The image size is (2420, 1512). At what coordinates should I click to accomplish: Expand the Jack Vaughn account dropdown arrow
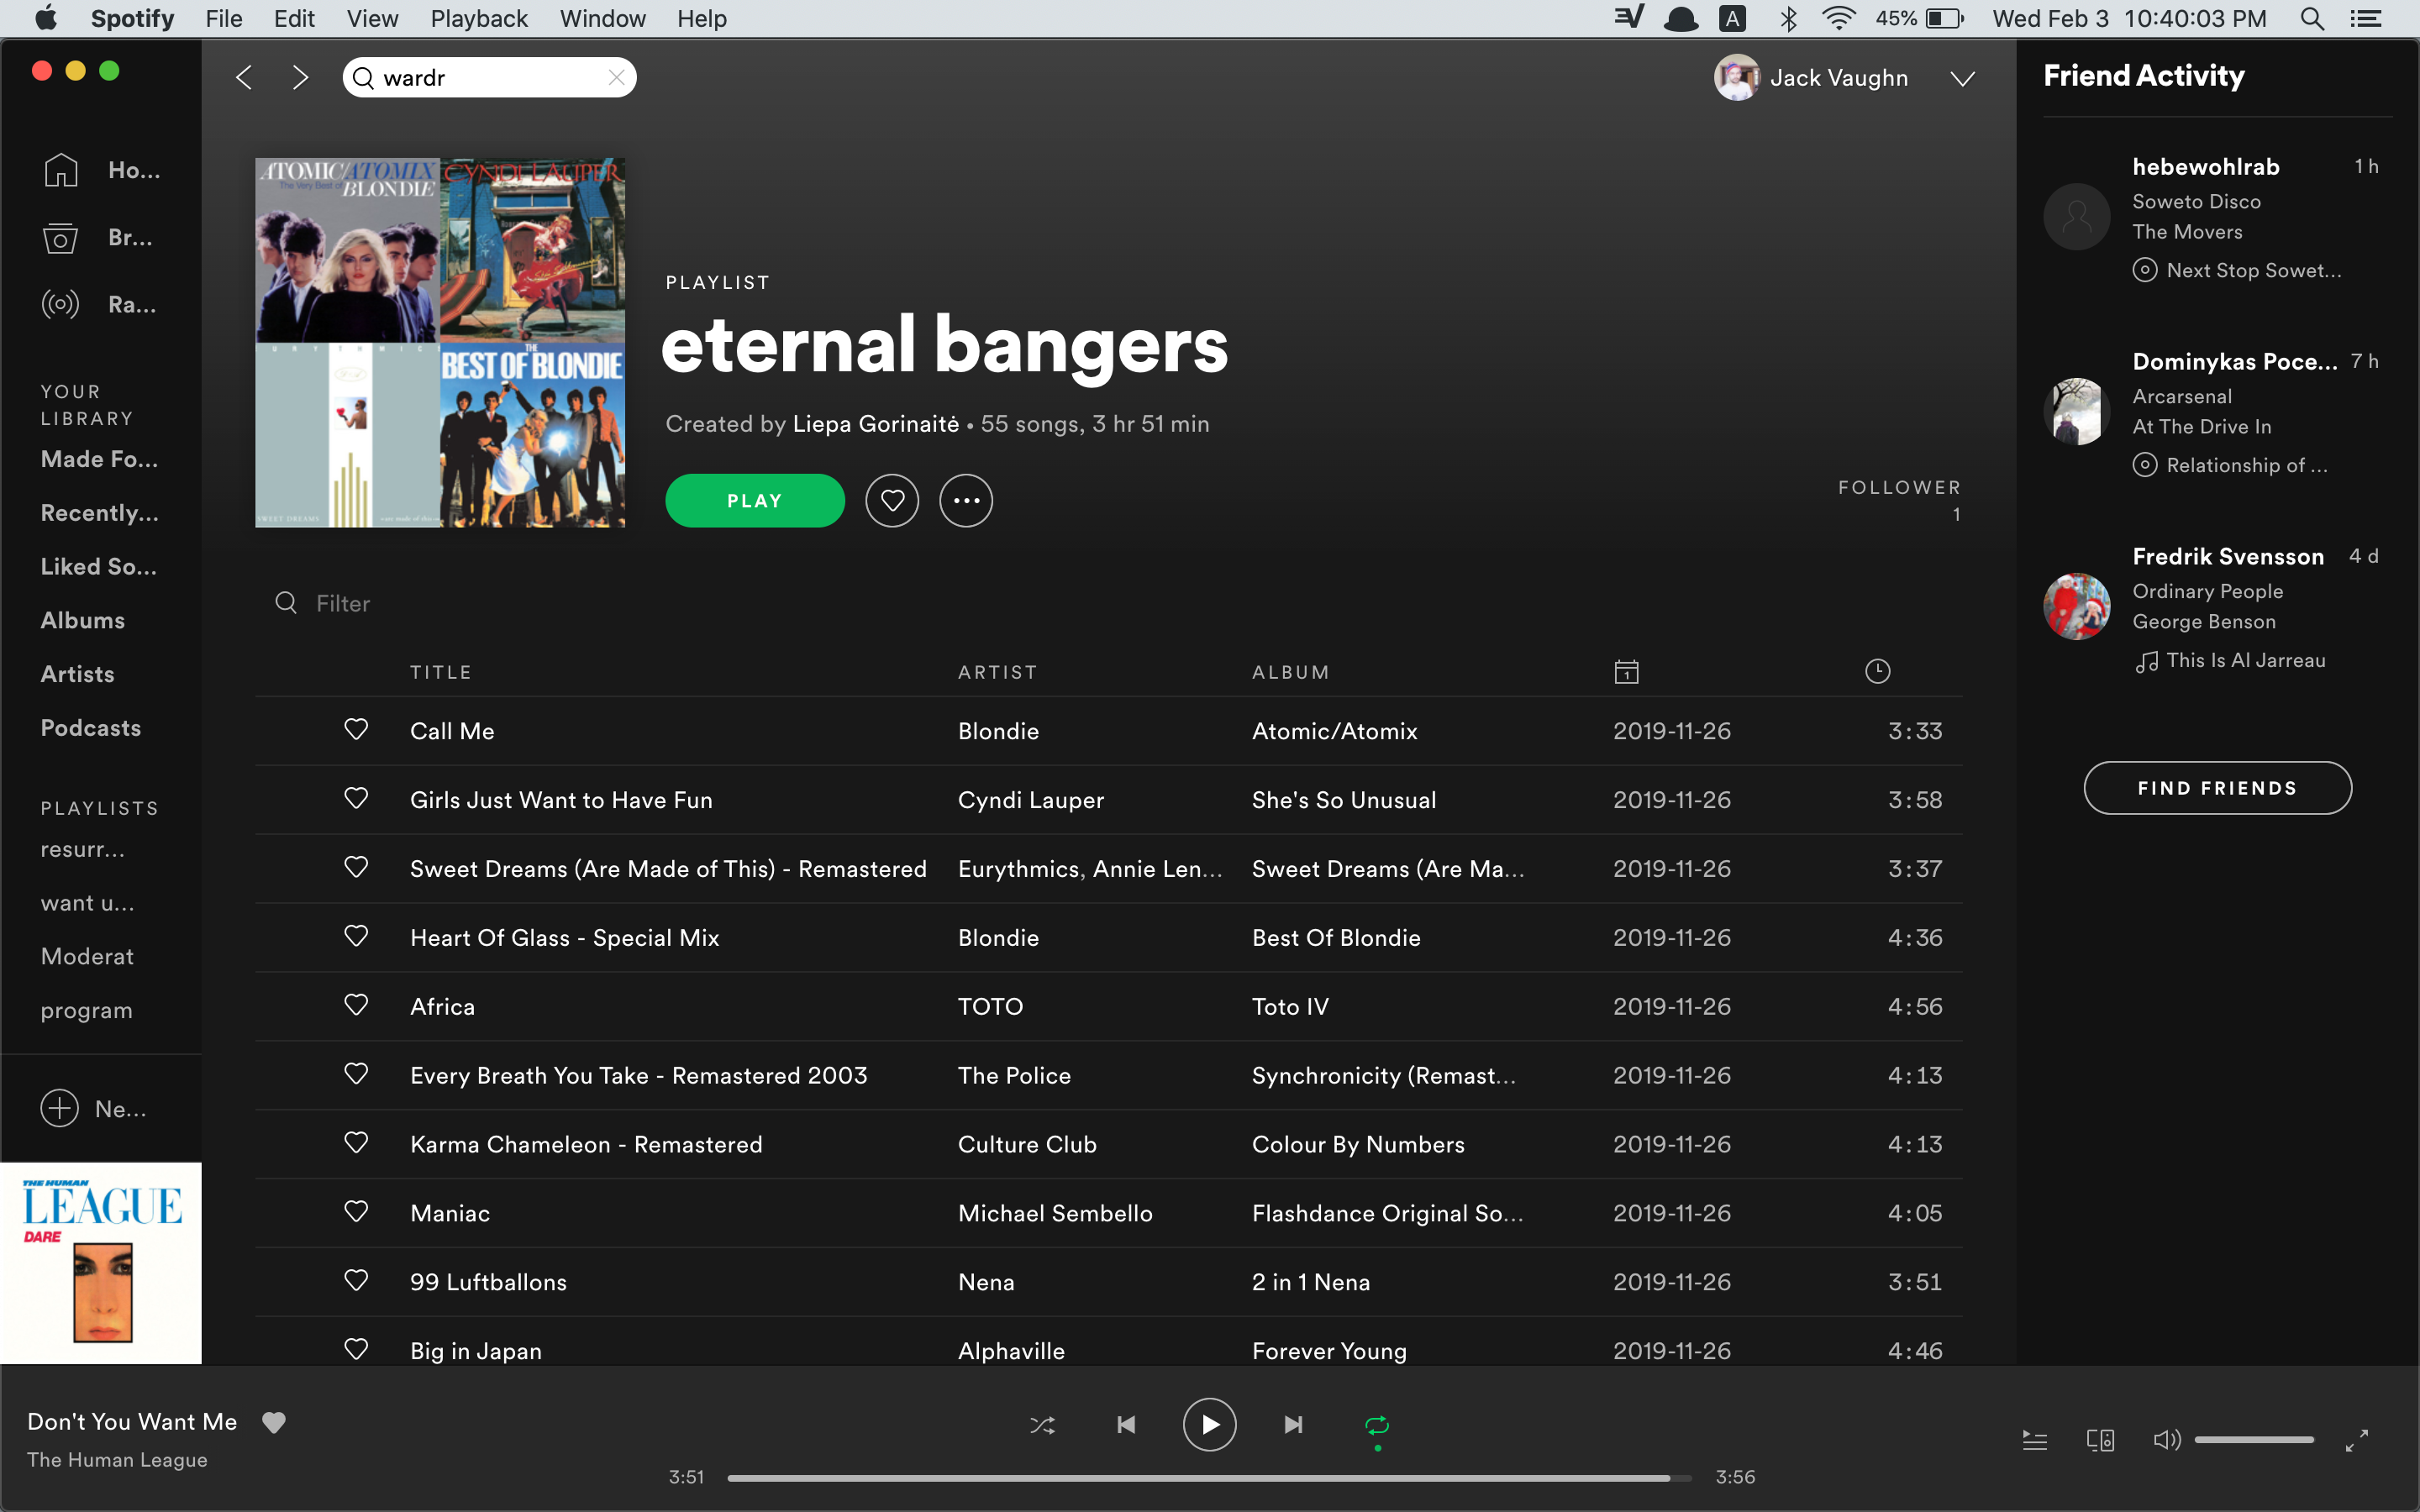[1963, 79]
